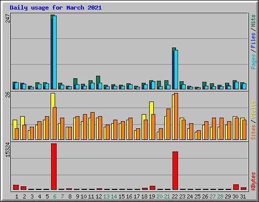Click day label 14 on the x-axis
Screen dimensions: 259x202
click(114, 196)
